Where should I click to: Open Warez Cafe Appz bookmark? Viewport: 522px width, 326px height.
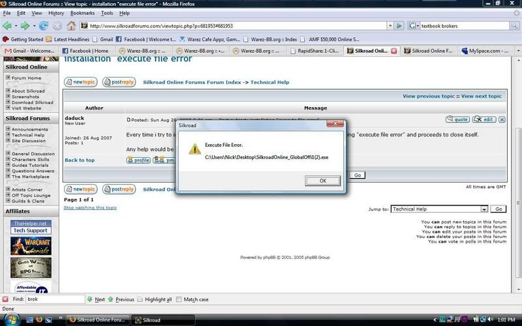coord(209,39)
